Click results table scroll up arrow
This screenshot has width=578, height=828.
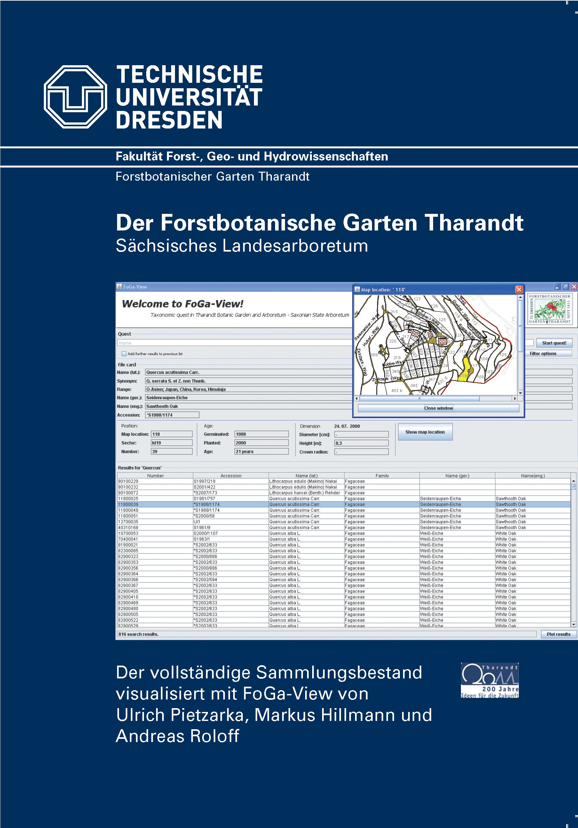pos(574,481)
